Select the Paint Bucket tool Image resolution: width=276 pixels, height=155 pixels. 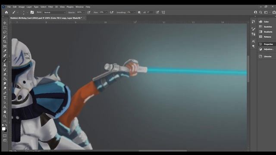5,79
